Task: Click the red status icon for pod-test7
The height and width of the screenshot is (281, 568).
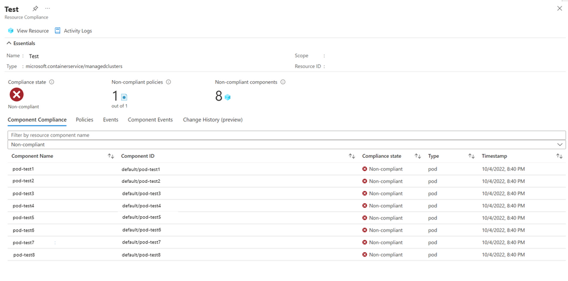Action: pos(365,242)
